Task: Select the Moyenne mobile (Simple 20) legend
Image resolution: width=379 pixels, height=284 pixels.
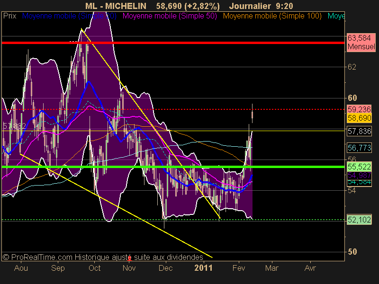Action: (x=69, y=16)
